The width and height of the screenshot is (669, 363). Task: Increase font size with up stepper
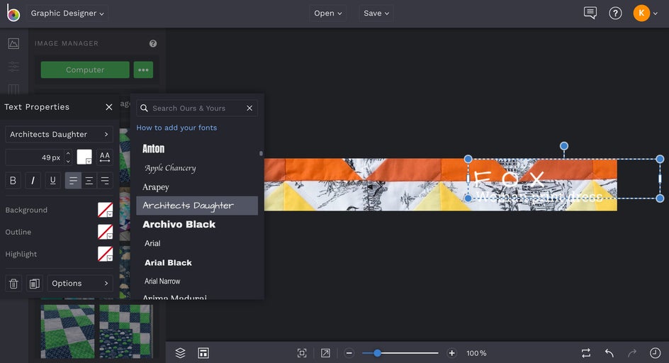click(x=68, y=154)
